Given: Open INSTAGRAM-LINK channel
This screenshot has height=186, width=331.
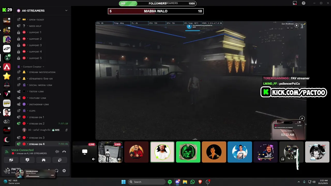Looking at the screenshot, I should 43,104.
